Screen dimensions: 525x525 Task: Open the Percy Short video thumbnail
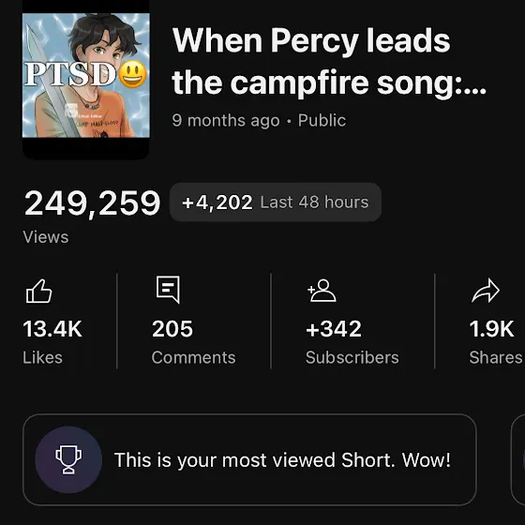(85, 80)
